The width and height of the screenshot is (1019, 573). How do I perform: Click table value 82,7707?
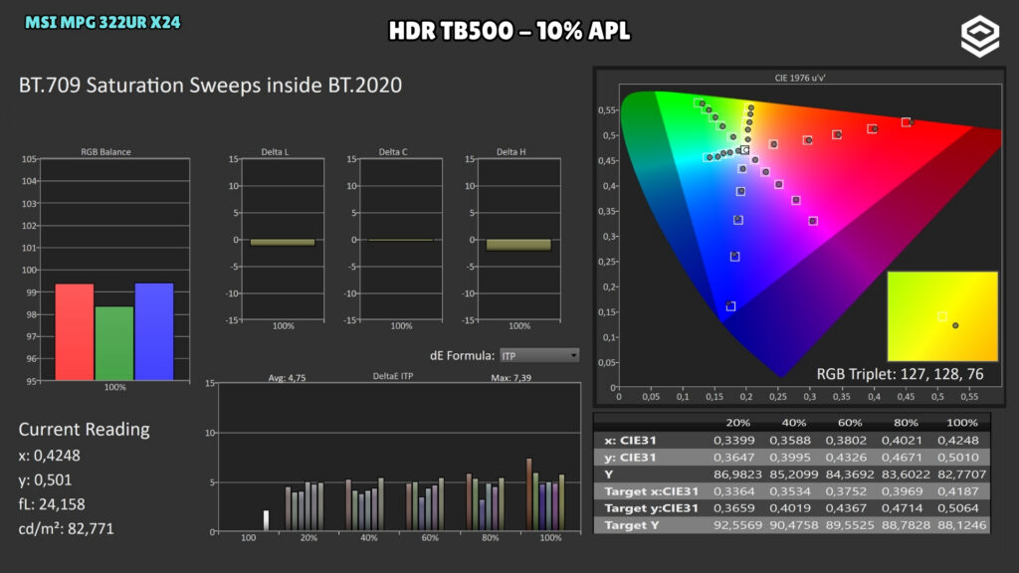(x=962, y=475)
